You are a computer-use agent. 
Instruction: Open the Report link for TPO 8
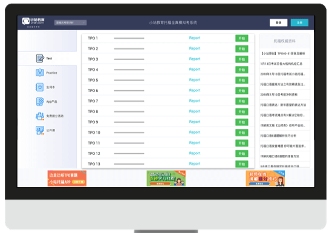click(x=195, y=111)
